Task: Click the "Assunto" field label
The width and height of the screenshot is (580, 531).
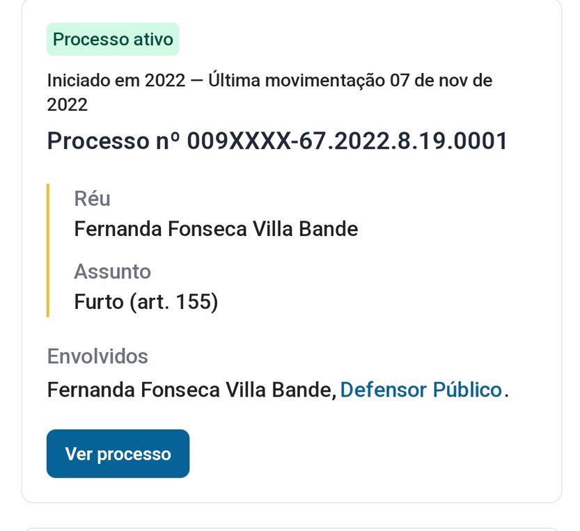Action: [112, 271]
